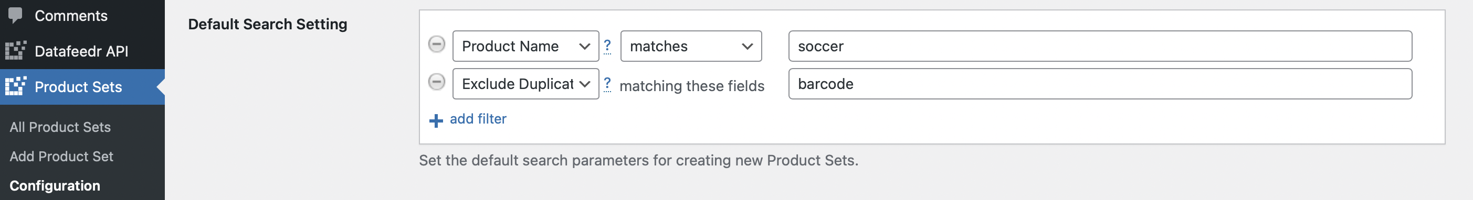Screen dimensions: 1473x200
Task: Go to All Product Sets
Action: point(60,127)
